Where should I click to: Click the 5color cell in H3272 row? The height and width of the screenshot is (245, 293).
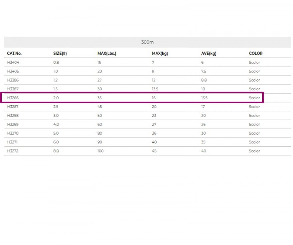[254, 151]
